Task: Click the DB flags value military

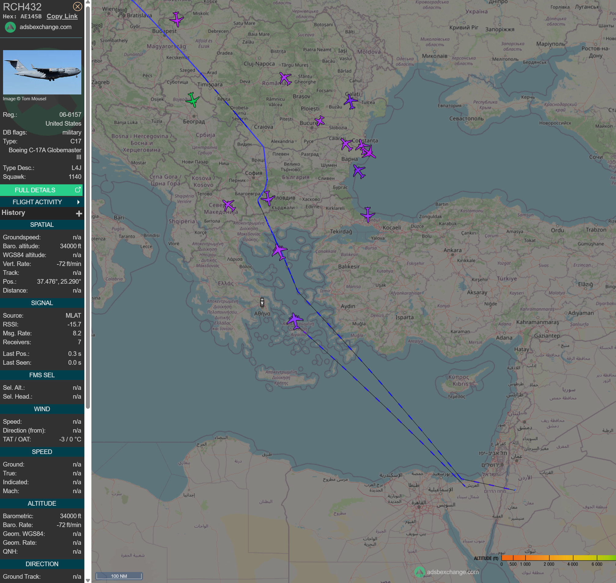Action: pyautogui.click(x=72, y=132)
